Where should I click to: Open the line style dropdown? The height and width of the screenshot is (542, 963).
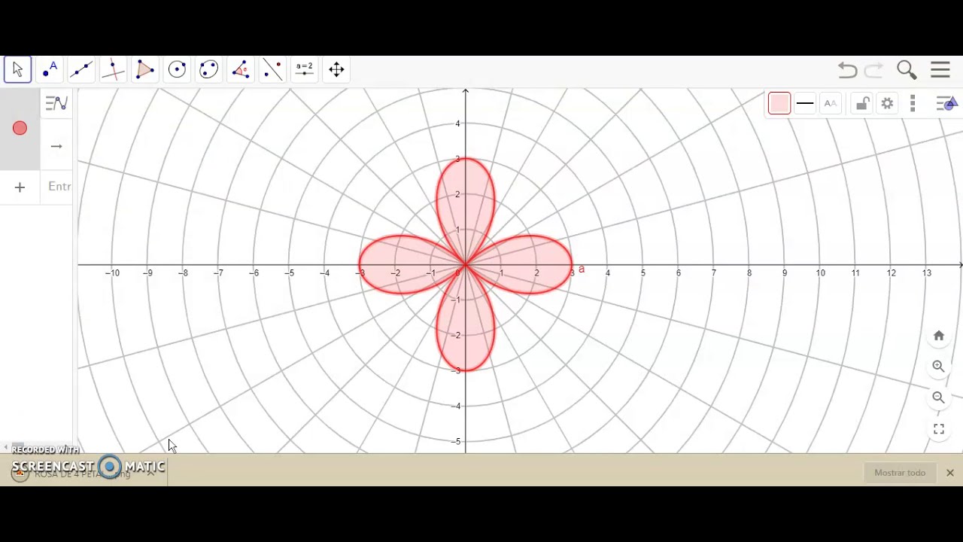[805, 104]
